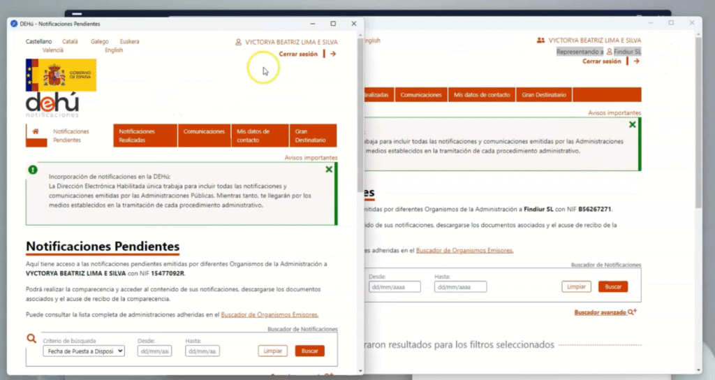
Task: Click Representando a label in back window
Action: (x=580, y=52)
